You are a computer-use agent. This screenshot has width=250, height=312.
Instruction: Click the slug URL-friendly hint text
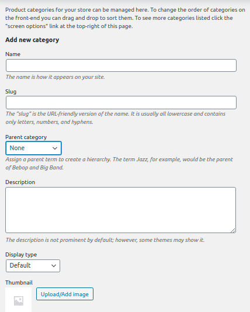(115, 118)
